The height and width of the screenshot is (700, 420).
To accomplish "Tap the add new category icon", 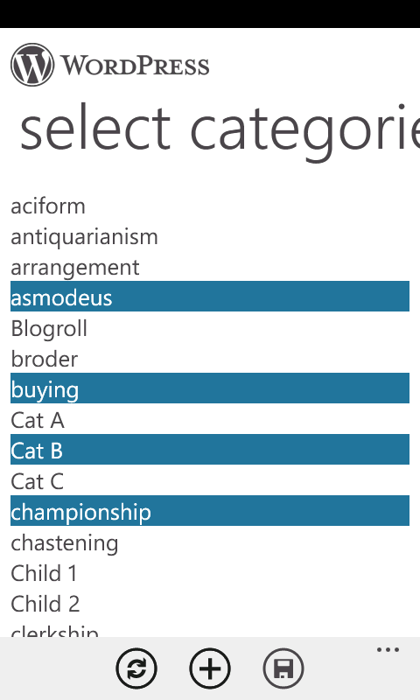I will (210, 668).
